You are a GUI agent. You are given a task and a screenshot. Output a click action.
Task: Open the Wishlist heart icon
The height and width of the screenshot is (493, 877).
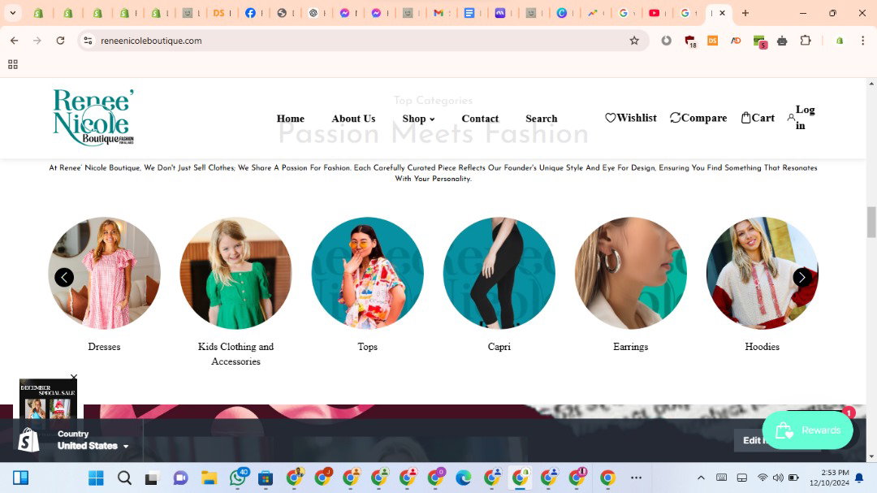point(610,118)
